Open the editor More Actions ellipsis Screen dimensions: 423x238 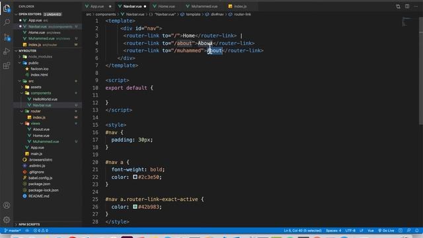(416, 7)
